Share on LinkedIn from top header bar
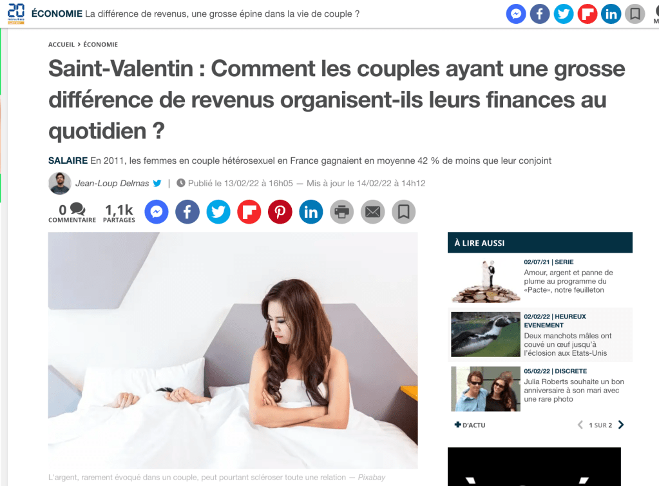Screen dimensions: 659x486 point(611,14)
